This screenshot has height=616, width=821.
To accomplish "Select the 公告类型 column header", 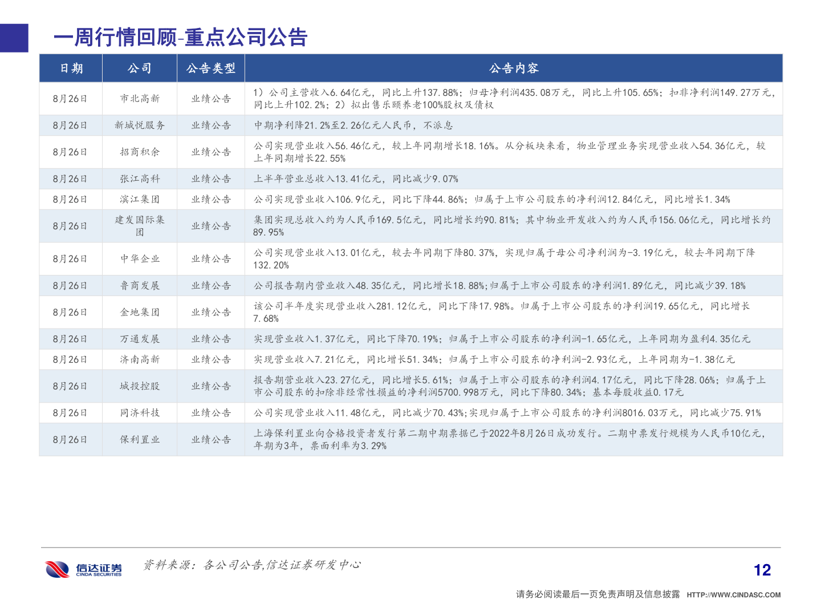I will pyautogui.click(x=211, y=68).
